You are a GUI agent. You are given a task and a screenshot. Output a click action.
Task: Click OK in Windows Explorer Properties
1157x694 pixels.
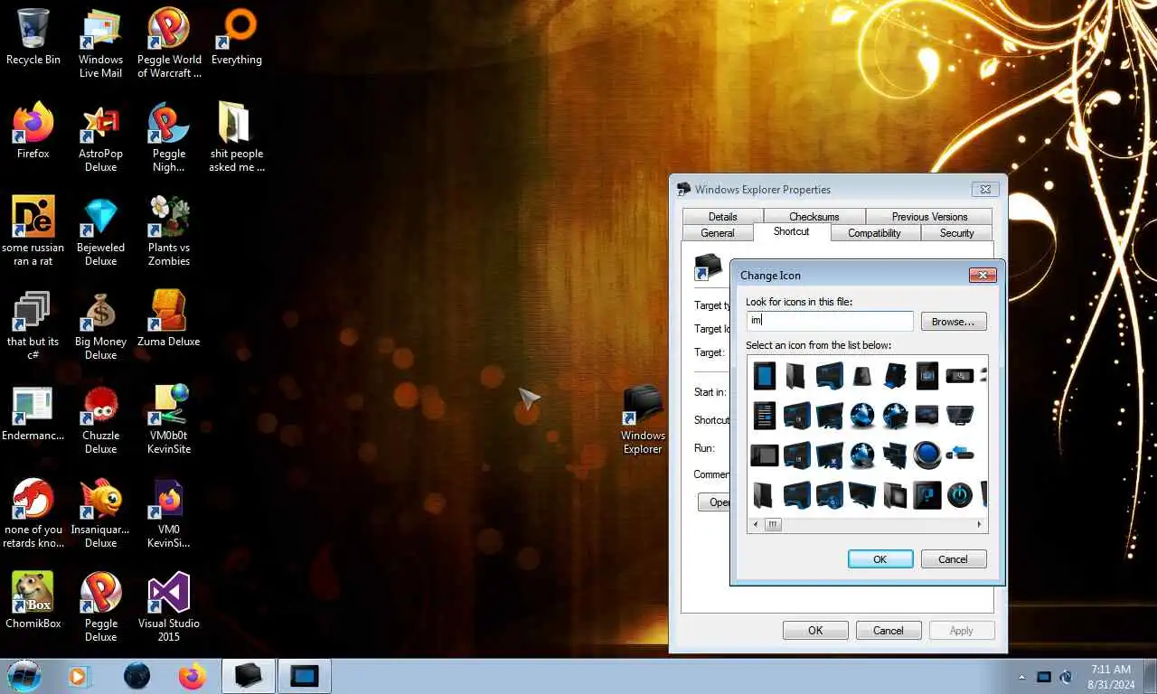pyautogui.click(x=815, y=631)
